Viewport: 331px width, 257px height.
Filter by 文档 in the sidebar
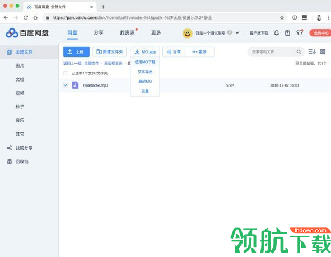click(20, 79)
